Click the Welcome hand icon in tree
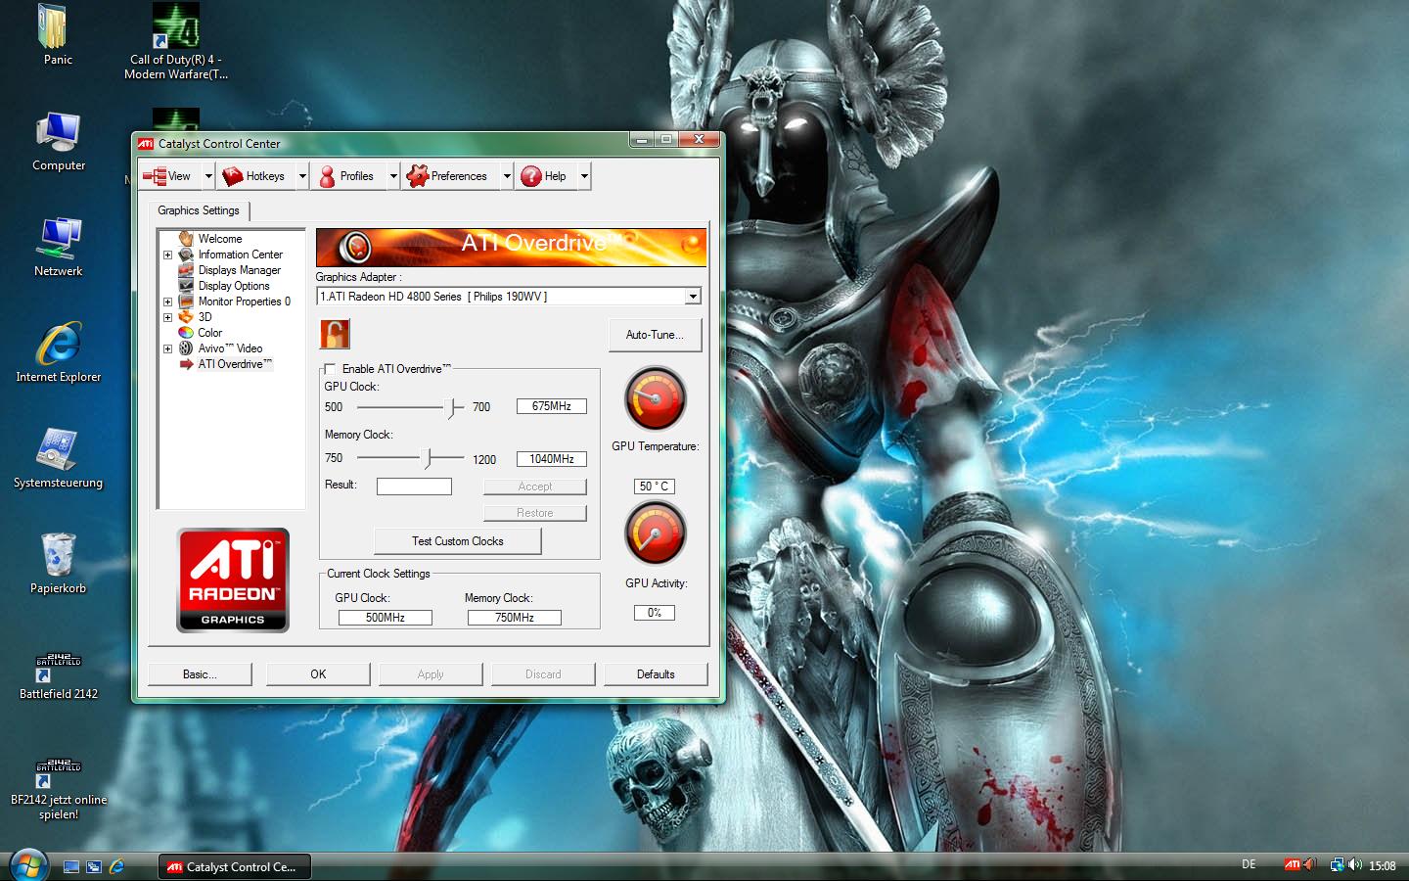Viewport: 1409px width, 881px height. tap(186, 239)
